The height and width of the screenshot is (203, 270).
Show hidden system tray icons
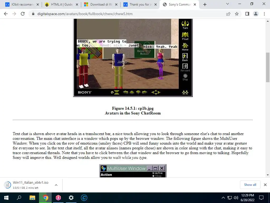coord(223,198)
